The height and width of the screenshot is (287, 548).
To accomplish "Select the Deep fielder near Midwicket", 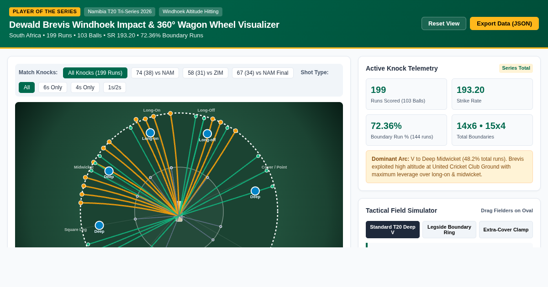I will [x=109, y=171].
